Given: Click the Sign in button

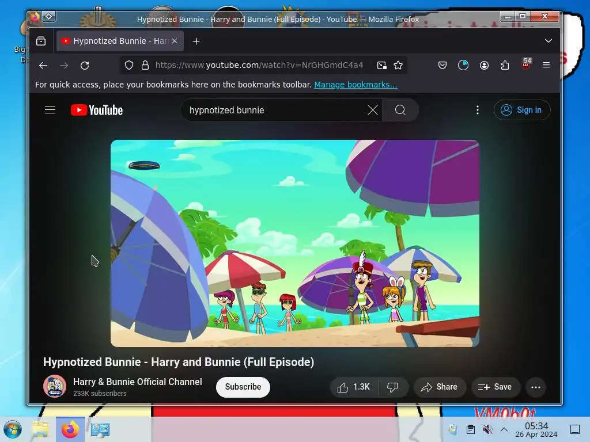Looking at the screenshot, I should [x=522, y=110].
